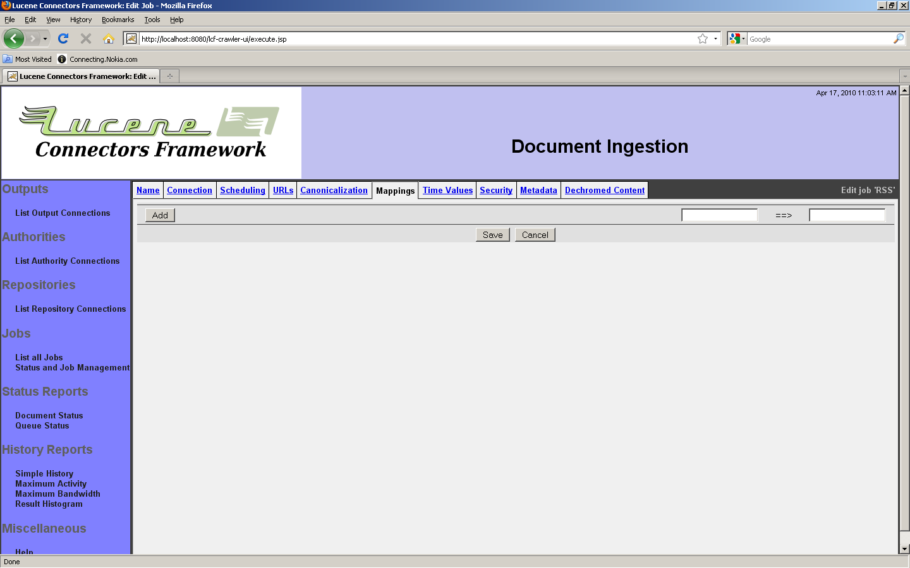Image resolution: width=910 pixels, height=568 pixels.
Task: Open Status and Job Management link
Action: pyautogui.click(x=72, y=368)
